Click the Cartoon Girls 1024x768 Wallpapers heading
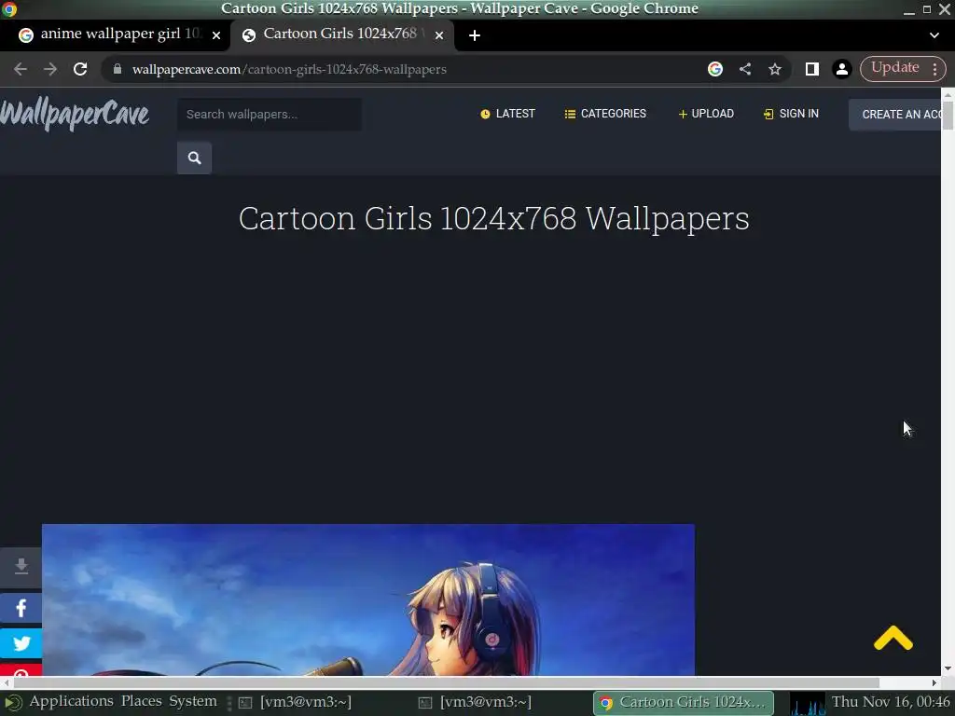This screenshot has width=955, height=716. pos(494,218)
